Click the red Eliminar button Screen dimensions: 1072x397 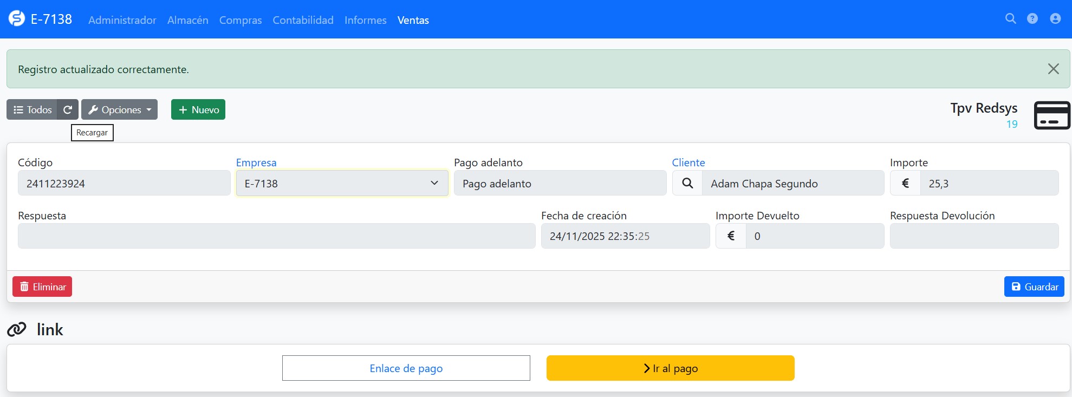pyautogui.click(x=42, y=287)
